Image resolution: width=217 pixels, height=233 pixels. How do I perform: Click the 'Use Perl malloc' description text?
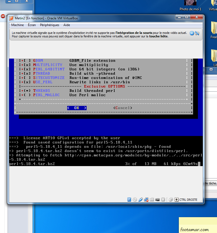click(x=87, y=95)
